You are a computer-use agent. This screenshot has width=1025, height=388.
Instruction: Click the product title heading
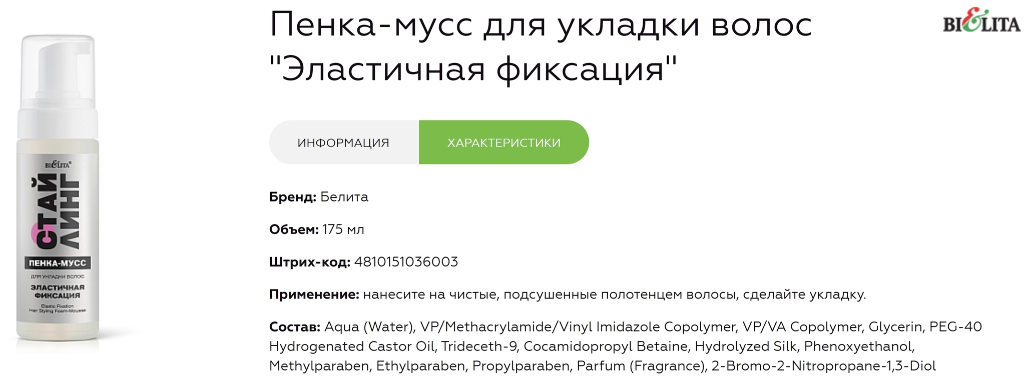tap(541, 46)
